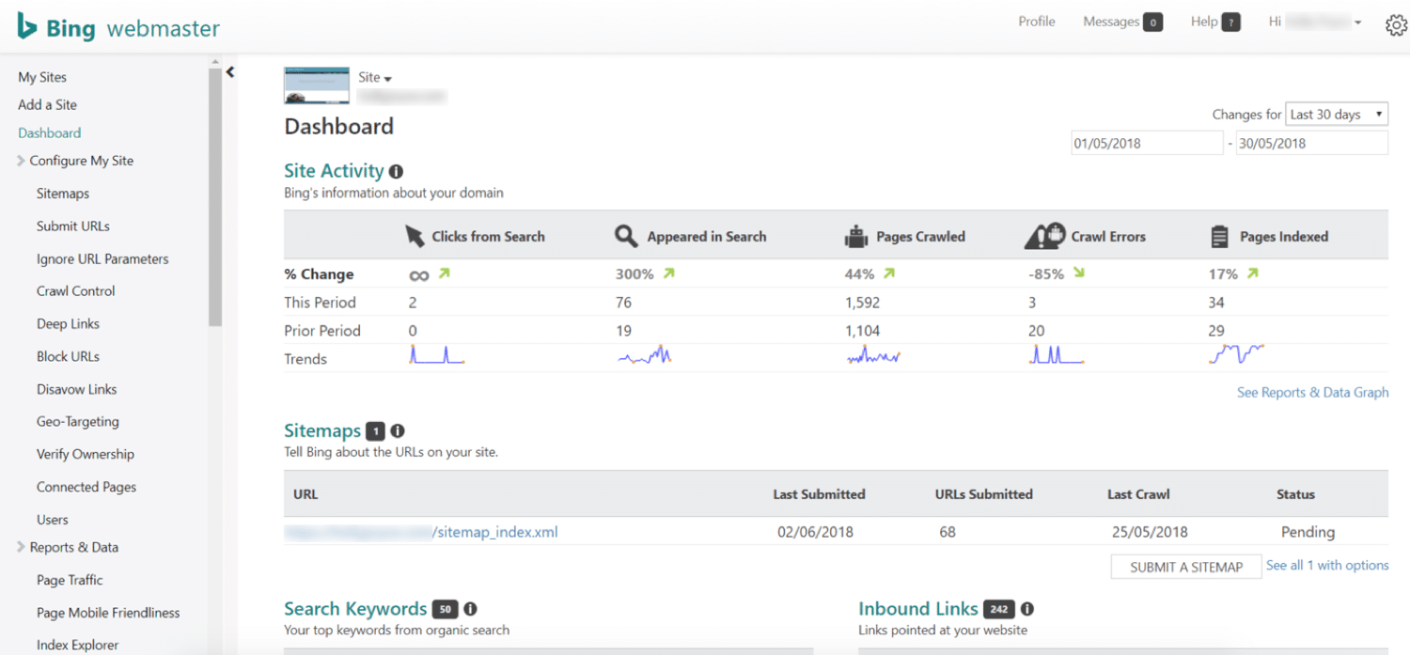Screen dimensions: 1410x655
Task: Click the Pages Crawled crawler icon
Action: point(855,236)
